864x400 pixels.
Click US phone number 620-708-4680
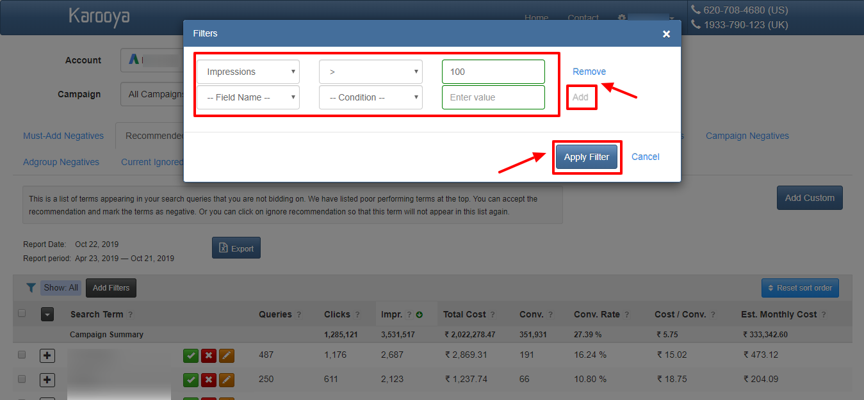(746, 10)
